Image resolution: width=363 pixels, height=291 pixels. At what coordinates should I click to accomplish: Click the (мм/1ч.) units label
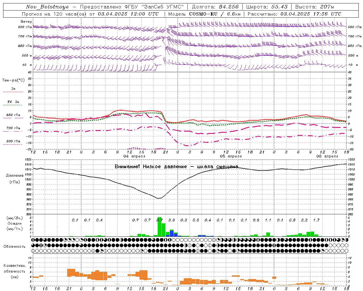(x=15, y=229)
